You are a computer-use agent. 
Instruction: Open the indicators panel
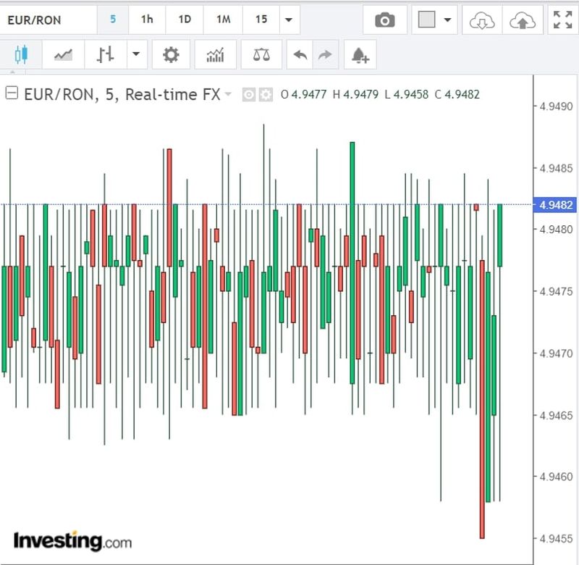(215, 55)
